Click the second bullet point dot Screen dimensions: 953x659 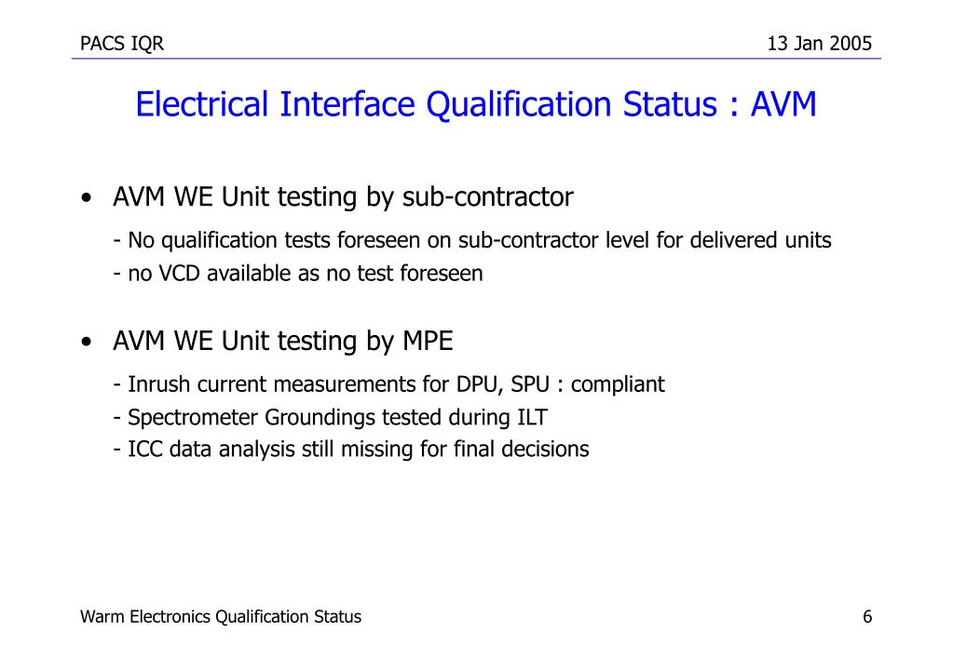pyautogui.click(x=87, y=342)
